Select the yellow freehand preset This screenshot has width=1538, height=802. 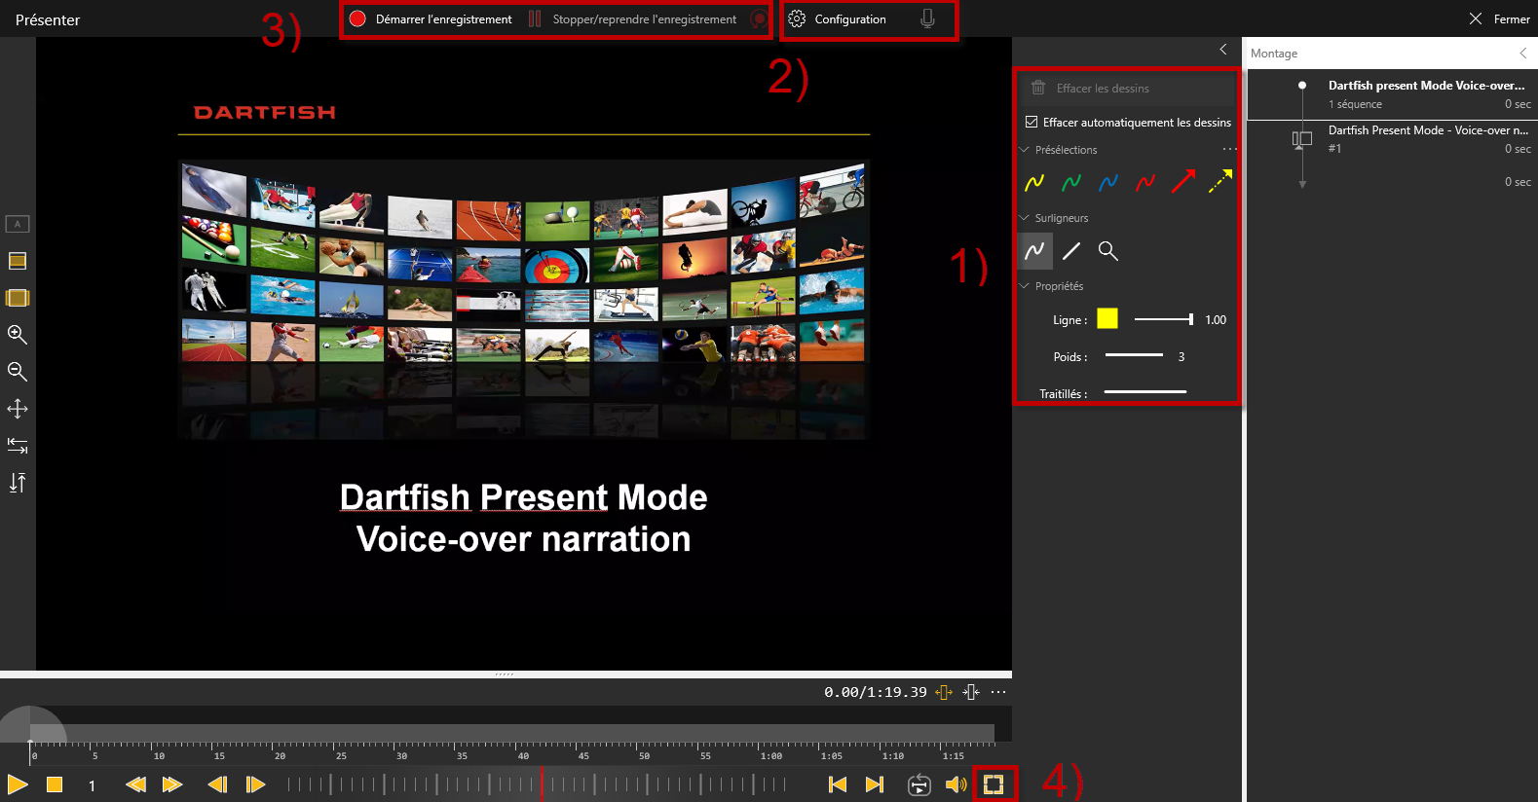[1034, 182]
